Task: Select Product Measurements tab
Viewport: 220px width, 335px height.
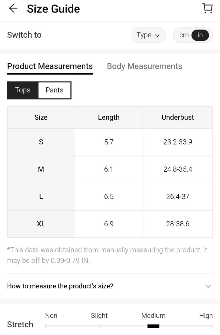Action: (50, 66)
